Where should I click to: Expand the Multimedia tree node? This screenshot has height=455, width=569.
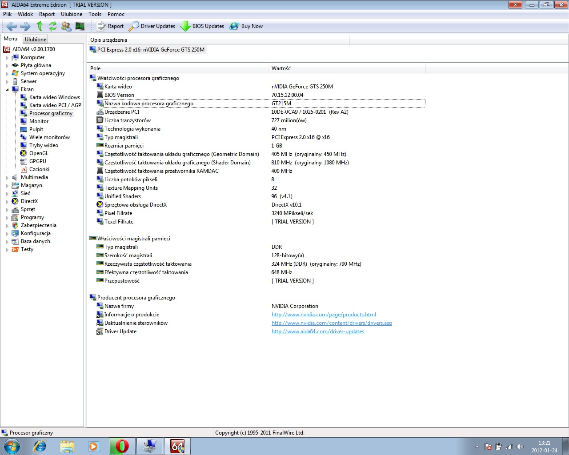click(7, 178)
